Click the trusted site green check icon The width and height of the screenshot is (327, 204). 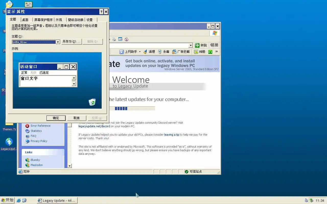(x=186, y=172)
